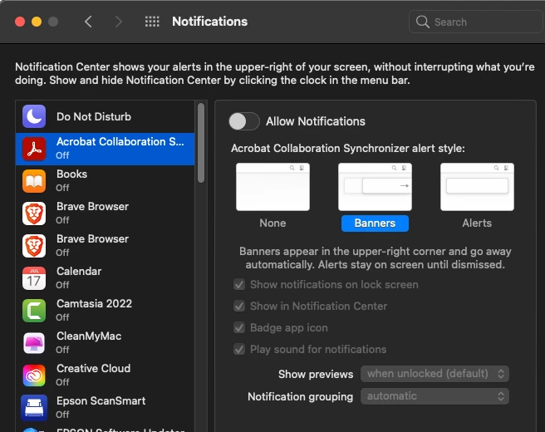Click the first Brave Browser lion icon

click(x=34, y=214)
